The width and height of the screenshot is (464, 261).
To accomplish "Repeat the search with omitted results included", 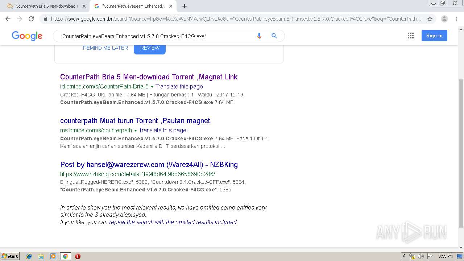I will pos(173,222).
